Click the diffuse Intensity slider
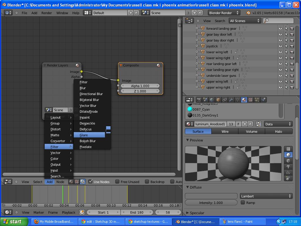301x226 pixels. (211, 203)
